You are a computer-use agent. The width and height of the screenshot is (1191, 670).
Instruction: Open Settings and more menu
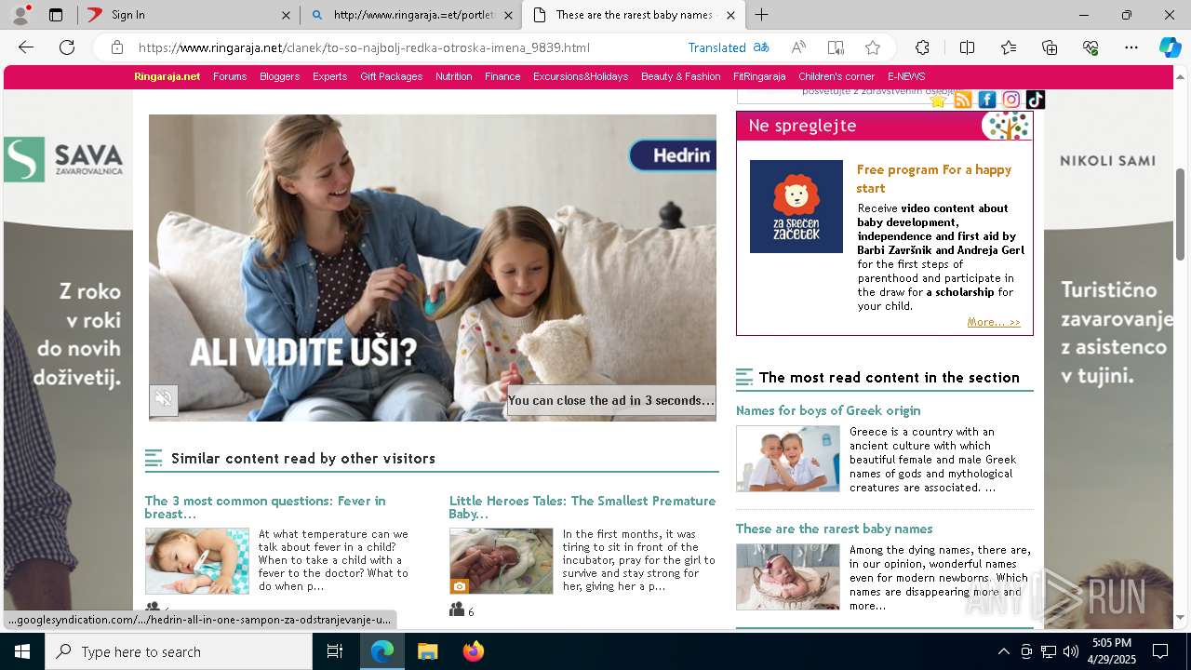(1131, 47)
